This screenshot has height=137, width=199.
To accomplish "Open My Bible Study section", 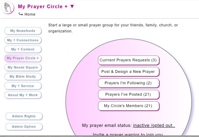I will click(23, 76).
